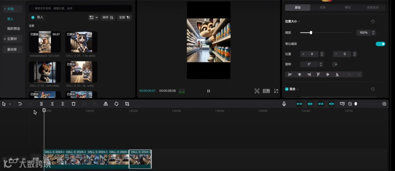Select the arrow pointer tool in timeline toolbar
Screen dimensions: 395x171
pyautogui.click(x=4, y=104)
